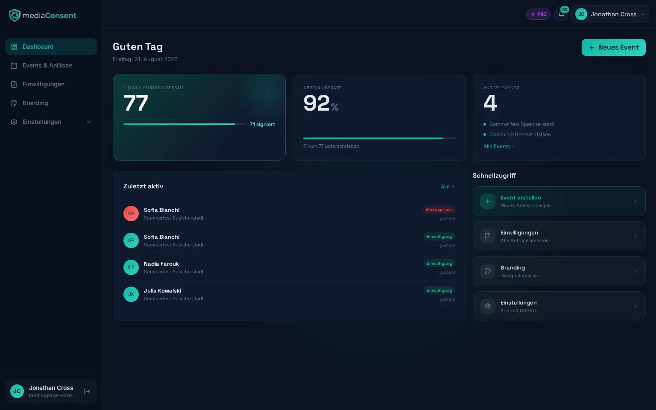Create a new event with Neues Event
The width and height of the screenshot is (656, 410).
613,47
